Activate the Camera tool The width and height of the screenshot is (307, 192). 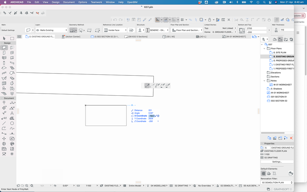click(4, 154)
